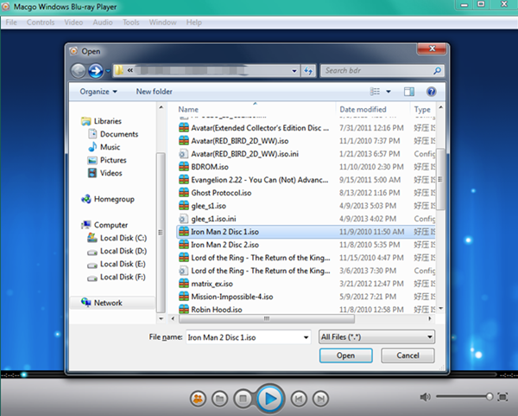Open the File menu in the player
Viewport: 518px width, 416px height.
pos(11,22)
